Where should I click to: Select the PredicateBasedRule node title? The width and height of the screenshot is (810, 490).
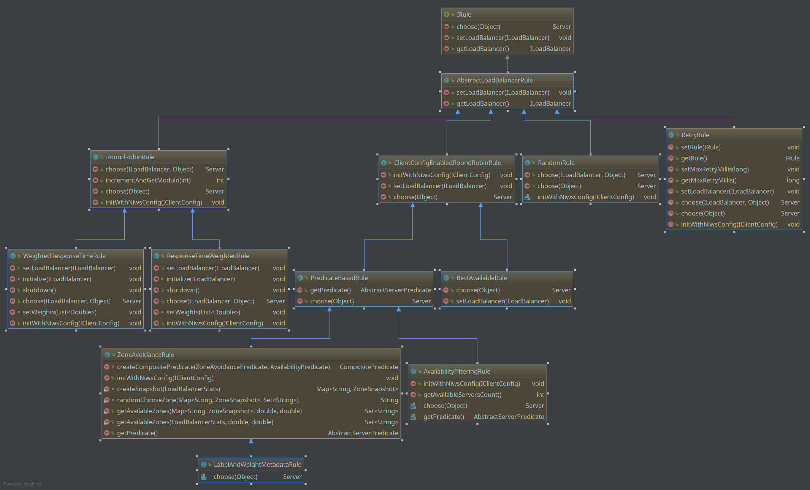(x=339, y=278)
